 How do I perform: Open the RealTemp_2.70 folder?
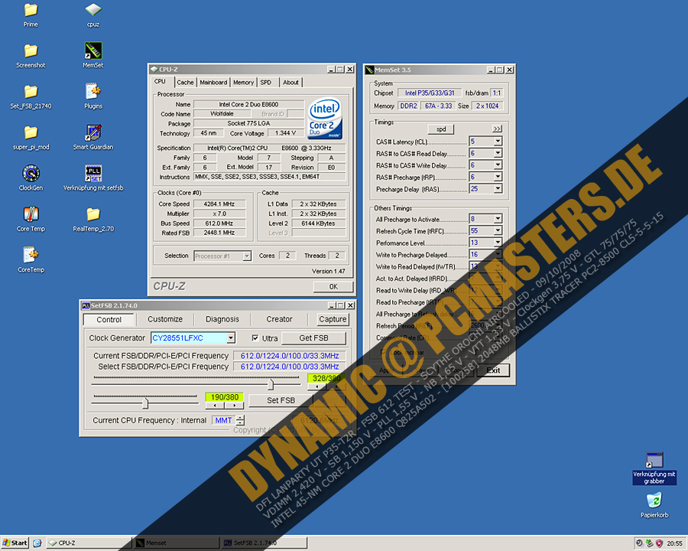point(93,220)
